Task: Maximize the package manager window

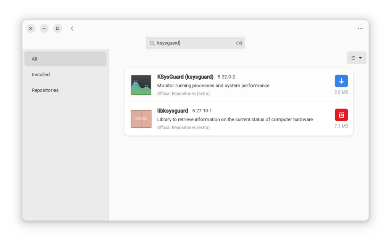Action: click(58, 28)
